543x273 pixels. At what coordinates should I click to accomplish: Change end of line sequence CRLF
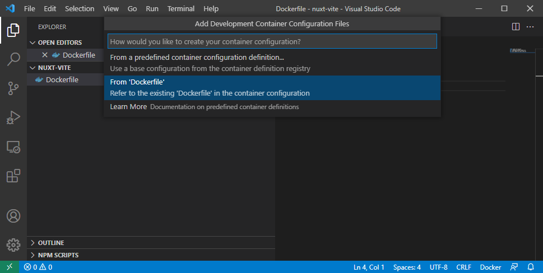[x=463, y=267]
